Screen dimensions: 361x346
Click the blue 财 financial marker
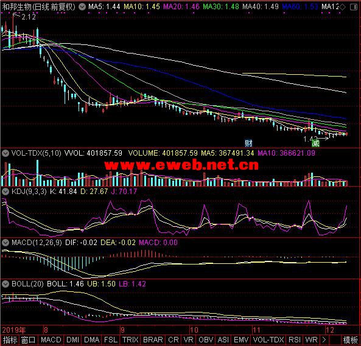pyautogui.click(x=248, y=144)
